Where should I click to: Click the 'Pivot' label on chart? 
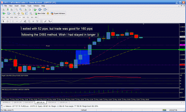tap(48, 46)
